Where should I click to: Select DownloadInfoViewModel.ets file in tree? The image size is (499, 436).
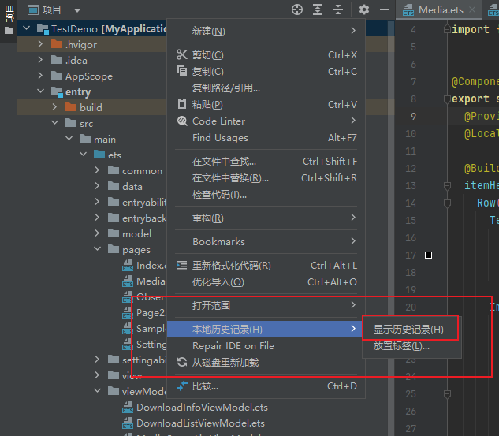(x=202, y=408)
